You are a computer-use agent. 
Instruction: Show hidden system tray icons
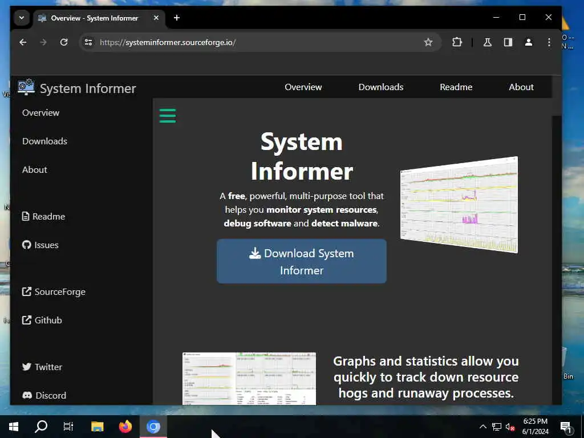tap(482, 427)
